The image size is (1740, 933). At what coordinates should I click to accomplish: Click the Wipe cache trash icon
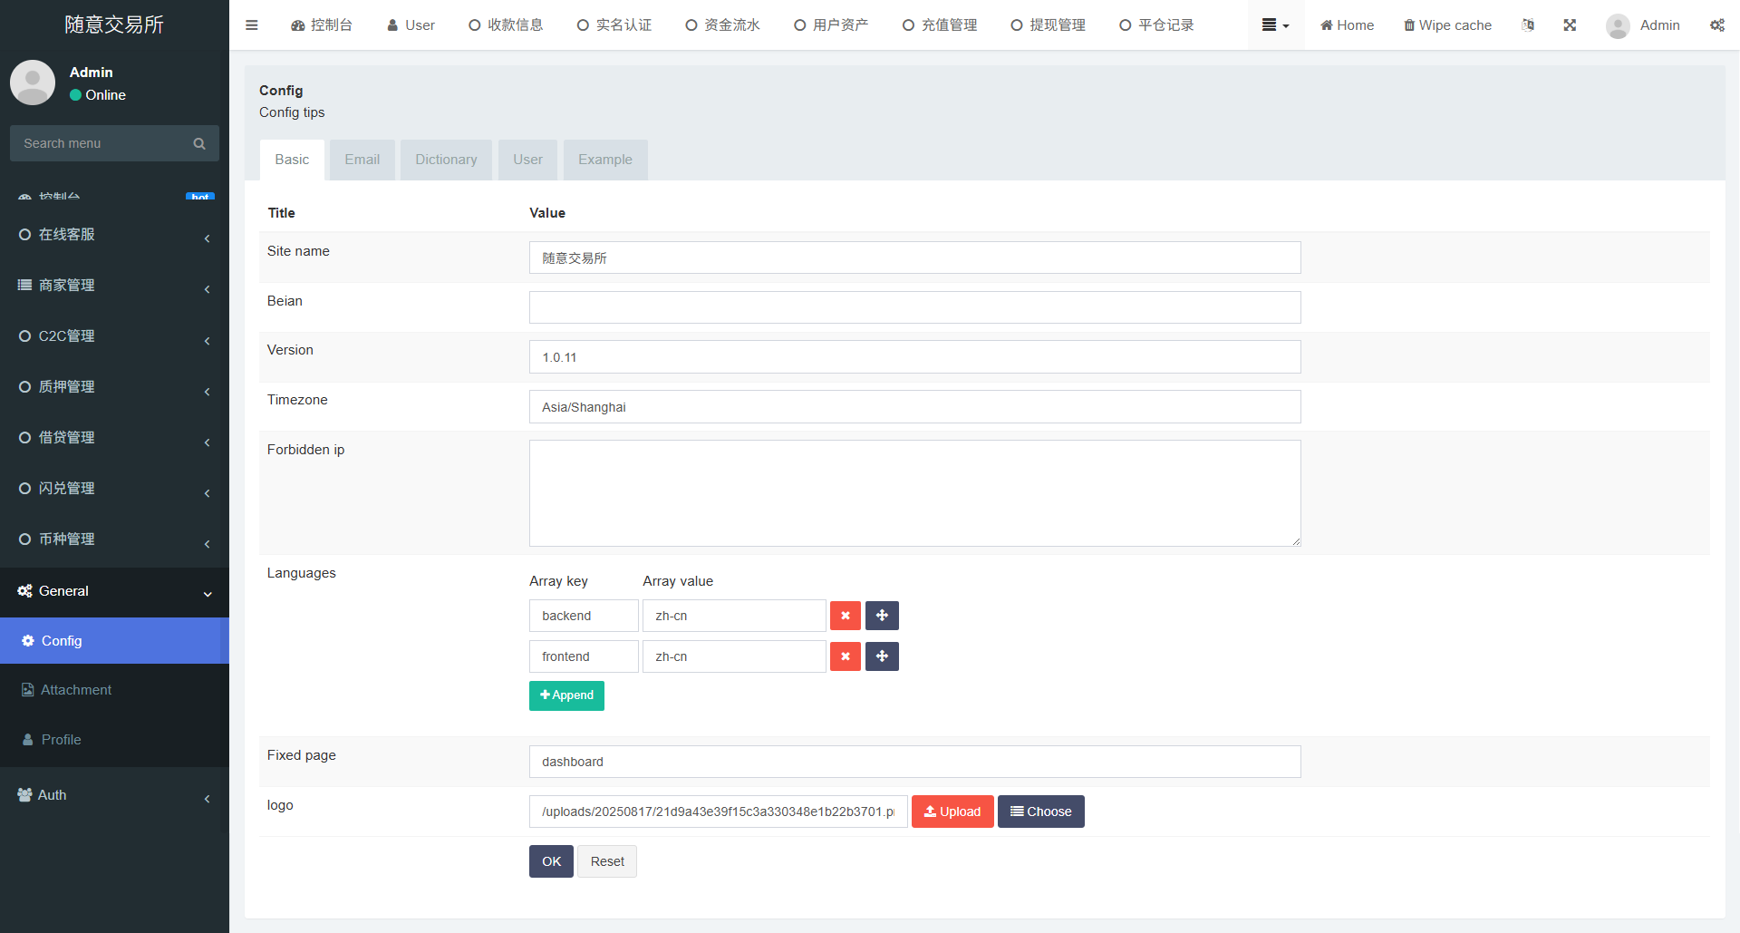(x=1409, y=25)
